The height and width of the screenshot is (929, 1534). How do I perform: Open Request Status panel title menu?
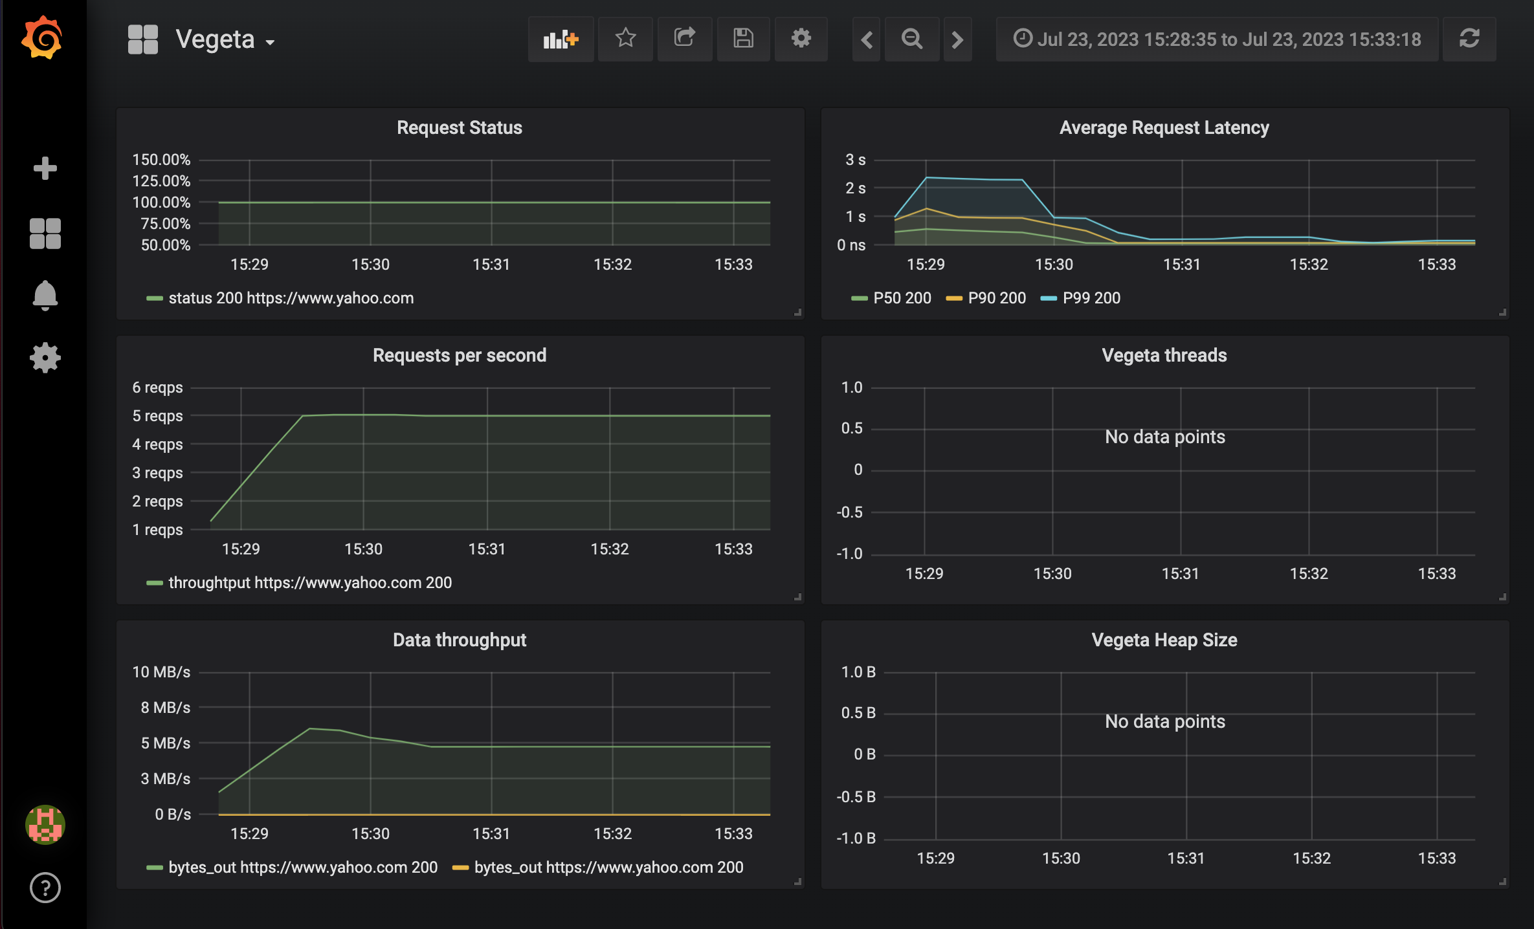click(x=460, y=127)
